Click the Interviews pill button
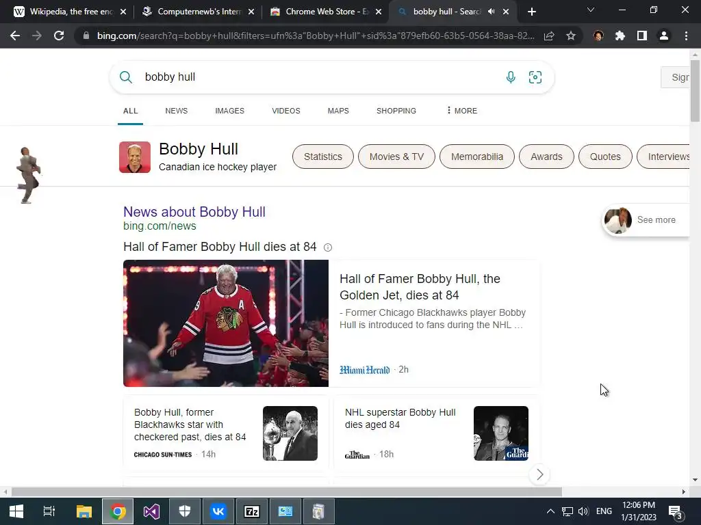Screen dimensions: 701x525 (x=664, y=157)
